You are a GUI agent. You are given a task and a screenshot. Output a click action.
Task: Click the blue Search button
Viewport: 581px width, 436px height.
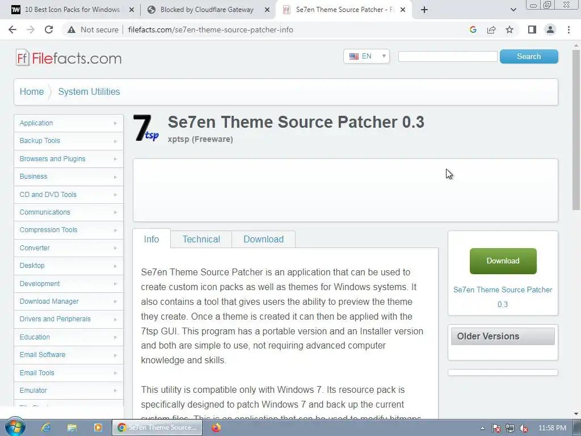coord(529,56)
